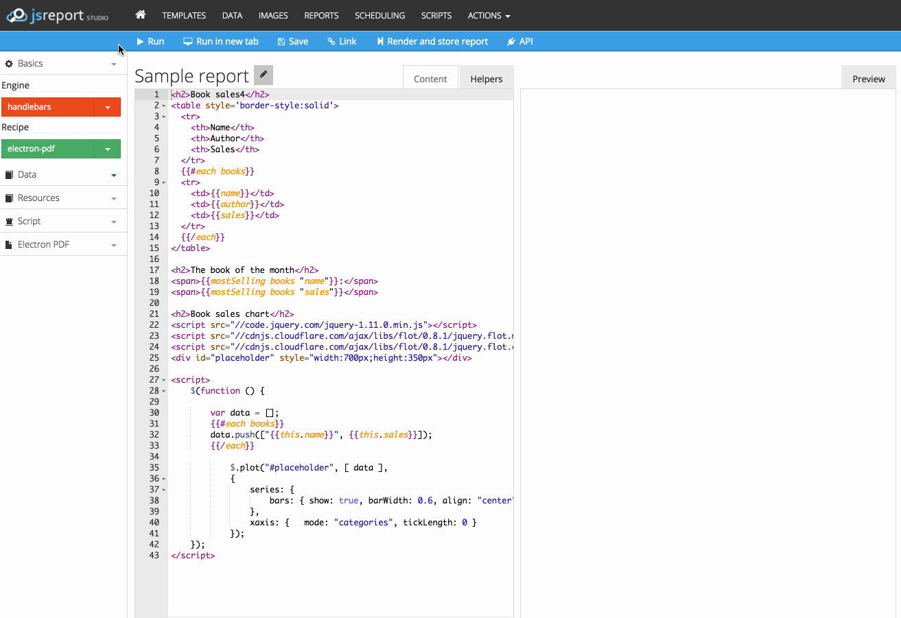Fold the table tag at line 2
The width and height of the screenshot is (901, 618).
tap(164, 106)
